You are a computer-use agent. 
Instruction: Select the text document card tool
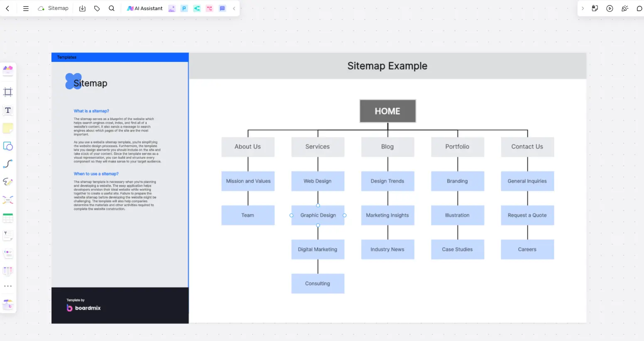(x=8, y=236)
